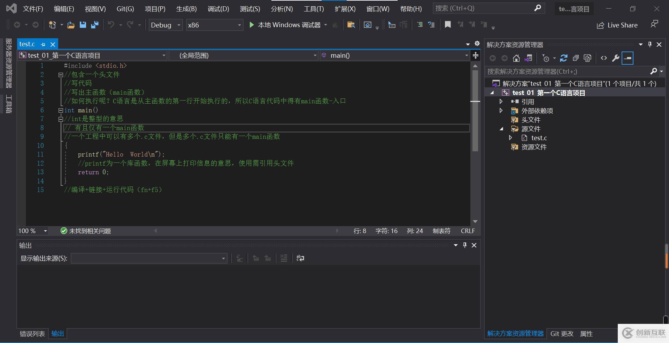Image resolution: width=669 pixels, height=343 pixels.
Task: Expand the test.c node in tree
Action: [x=510, y=138]
